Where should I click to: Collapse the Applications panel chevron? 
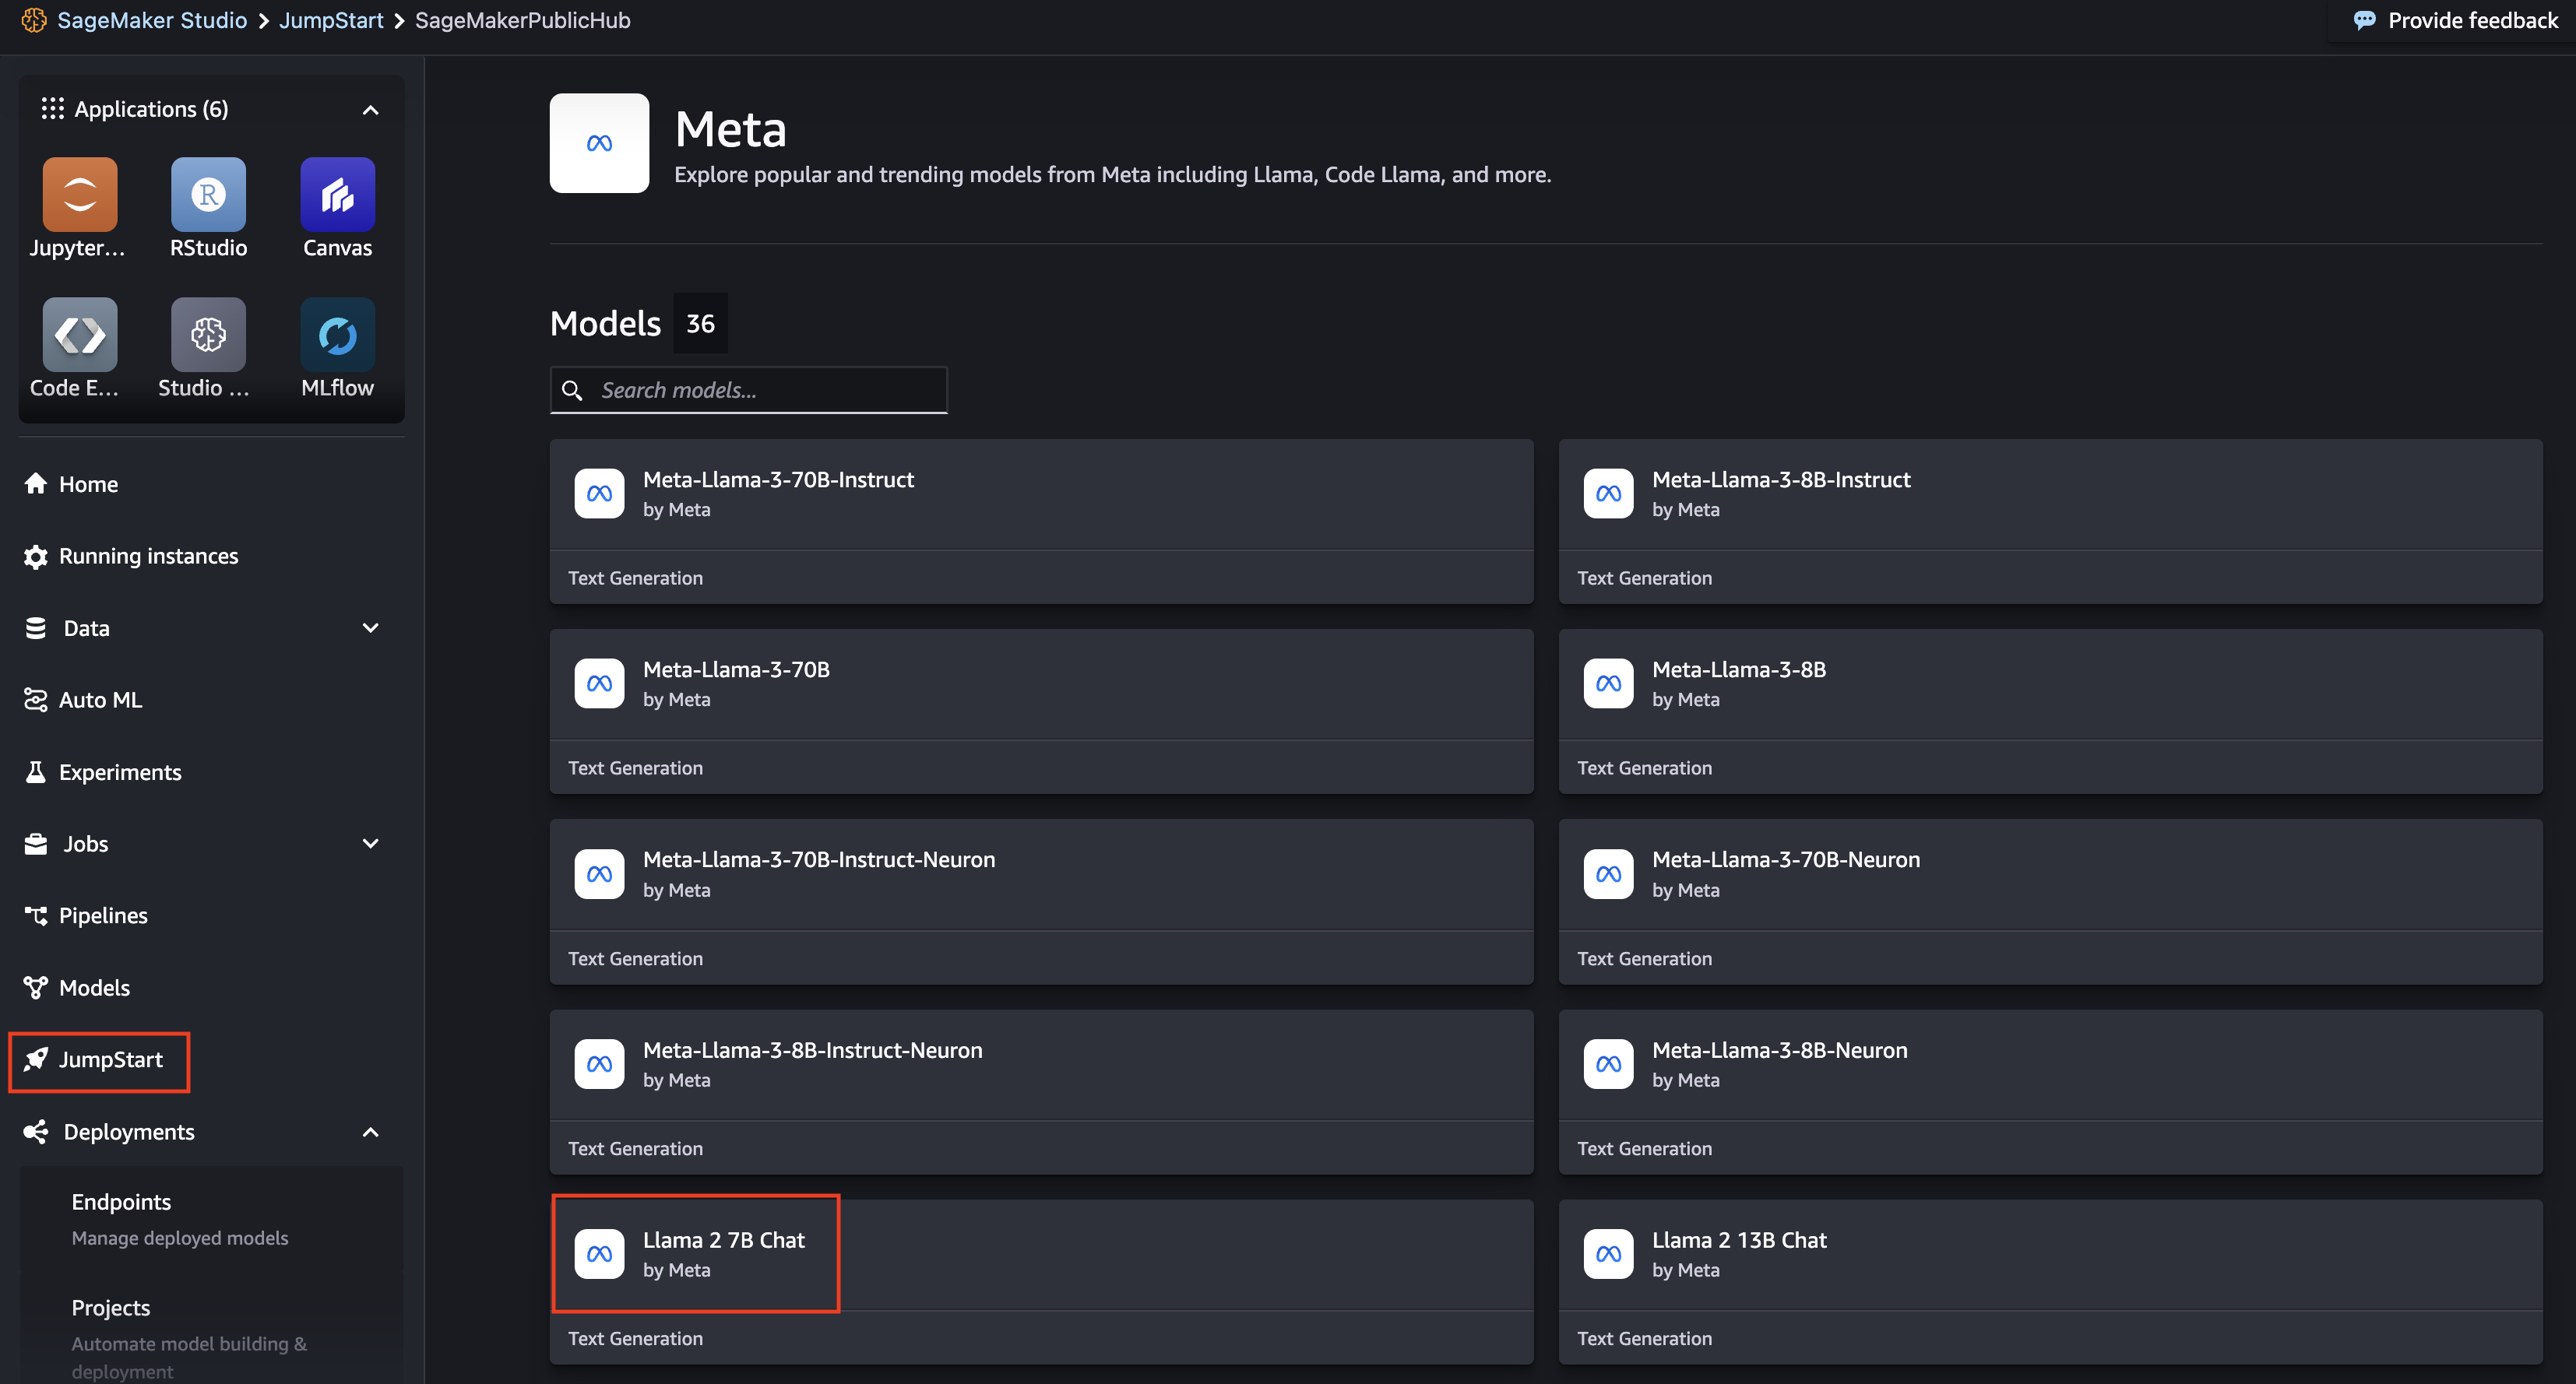(x=370, y=110)
